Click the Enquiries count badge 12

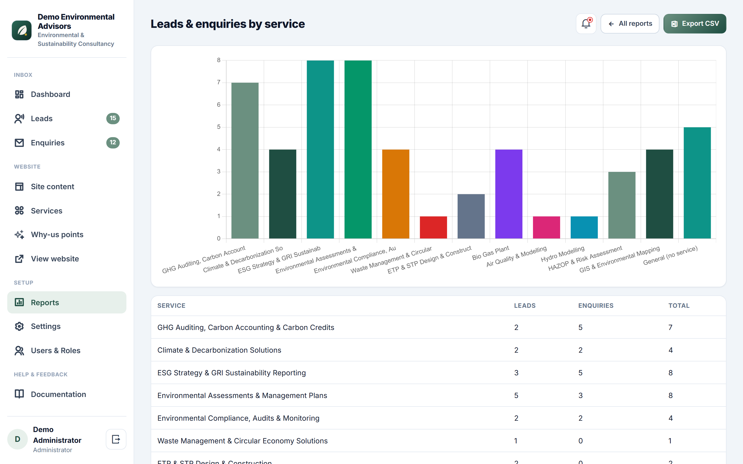113,142
